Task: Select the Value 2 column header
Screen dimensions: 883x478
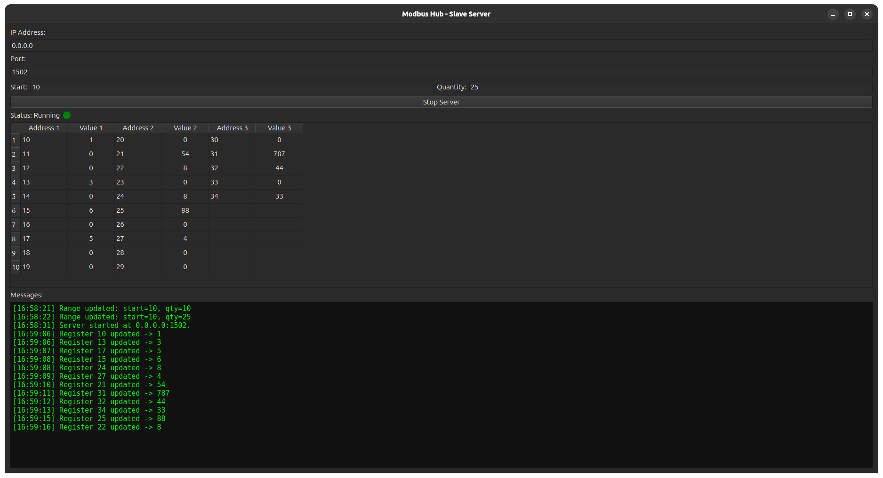Action: coord(185,127)
